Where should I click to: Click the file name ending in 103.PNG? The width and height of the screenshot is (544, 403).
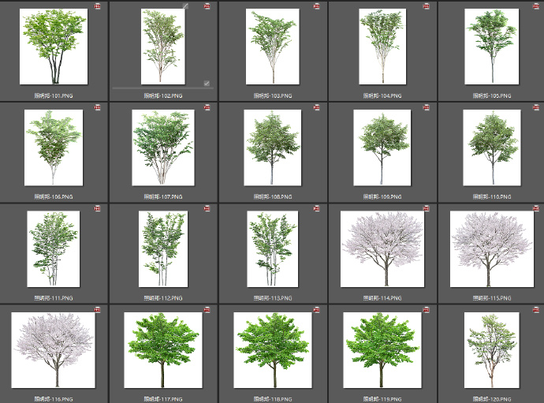(273, 95)
